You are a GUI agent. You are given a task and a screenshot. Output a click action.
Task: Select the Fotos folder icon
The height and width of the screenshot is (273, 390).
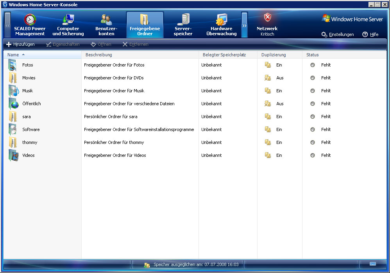click(13, 65)
